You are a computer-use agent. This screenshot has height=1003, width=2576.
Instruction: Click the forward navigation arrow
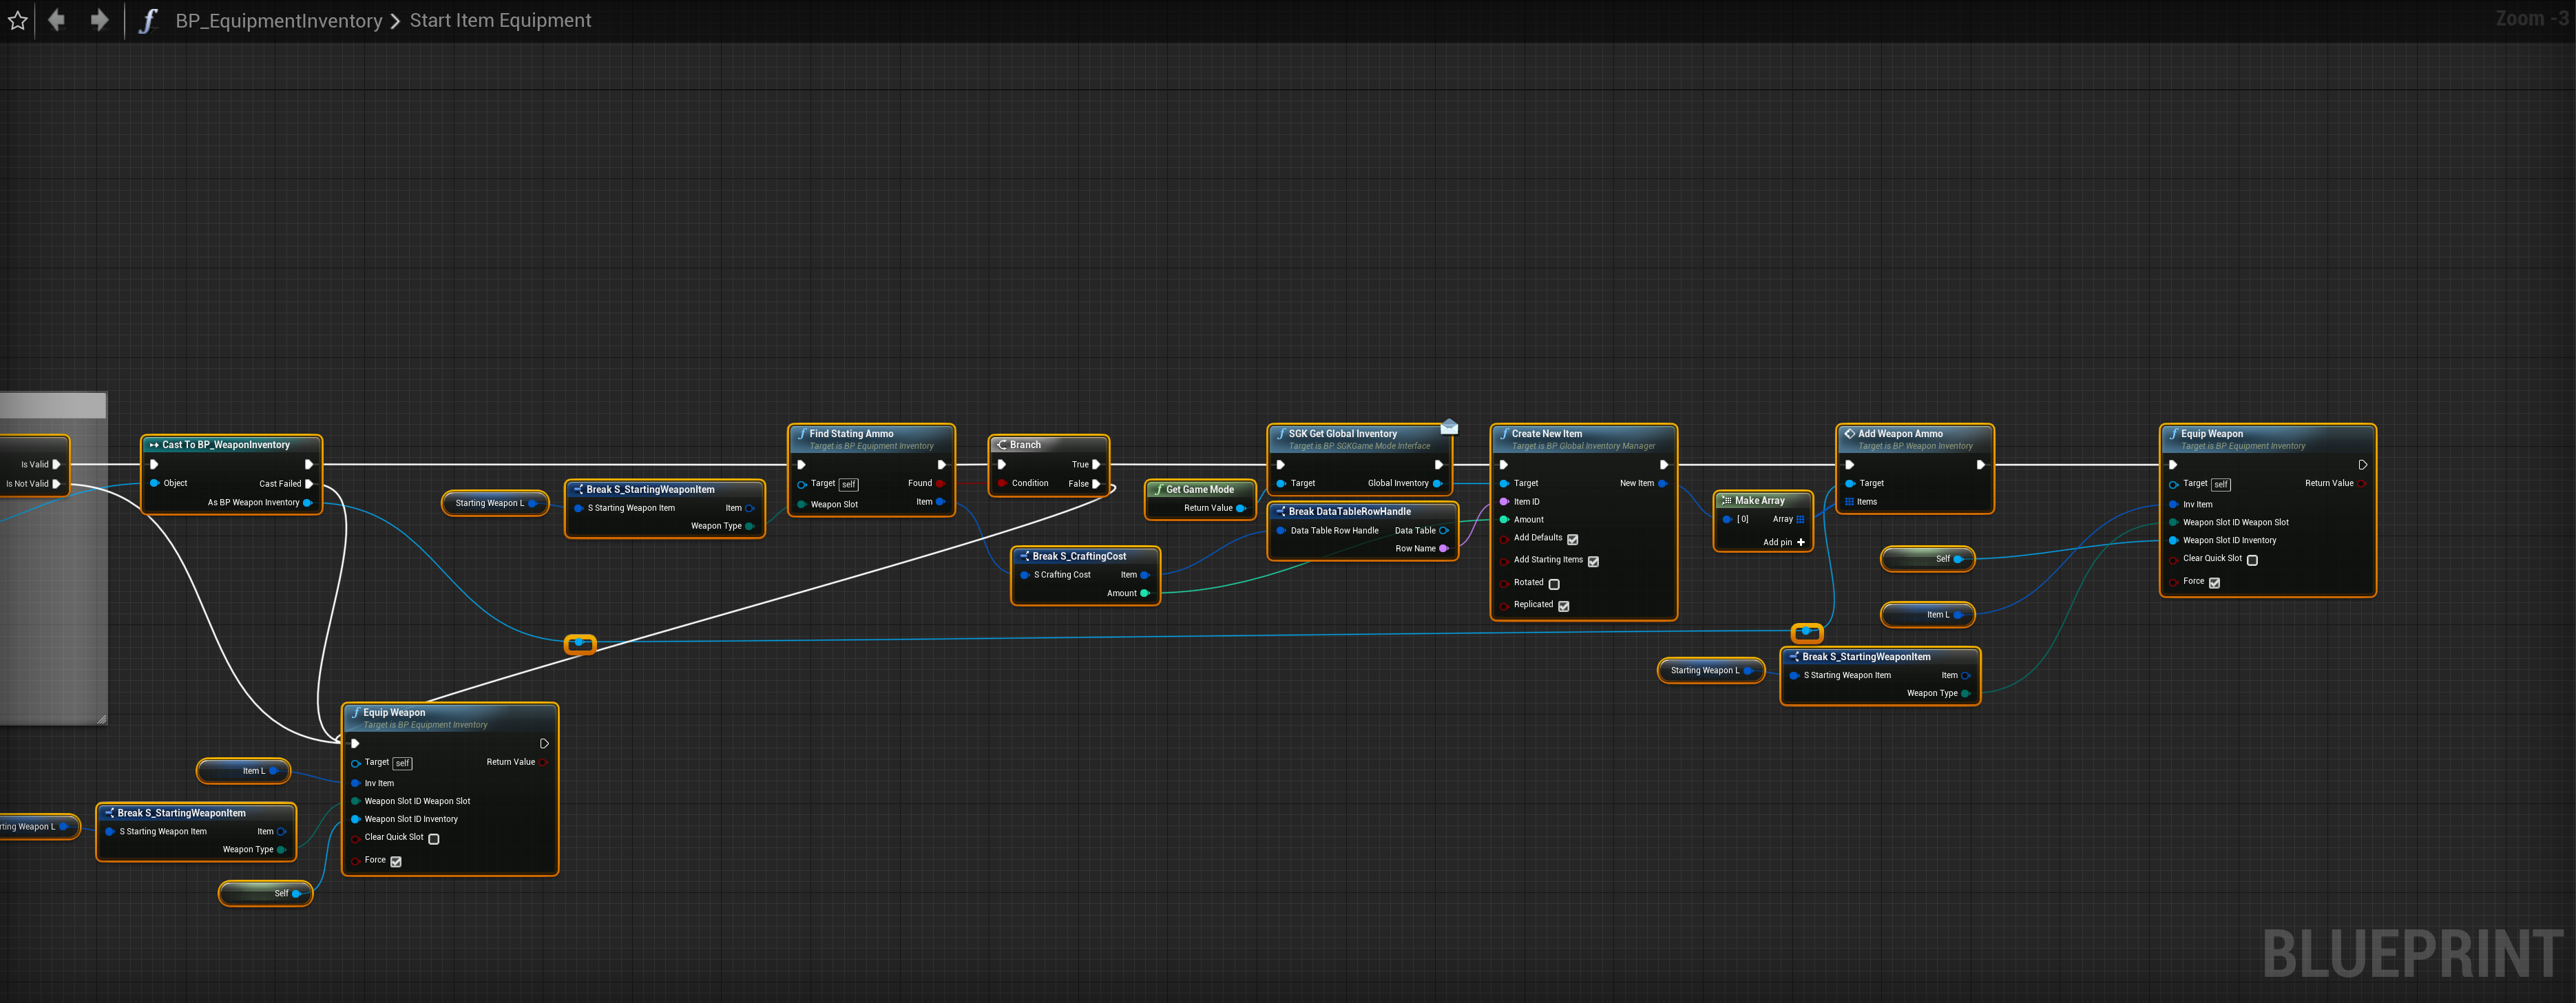pyautogui.click(x=99, y=20)
